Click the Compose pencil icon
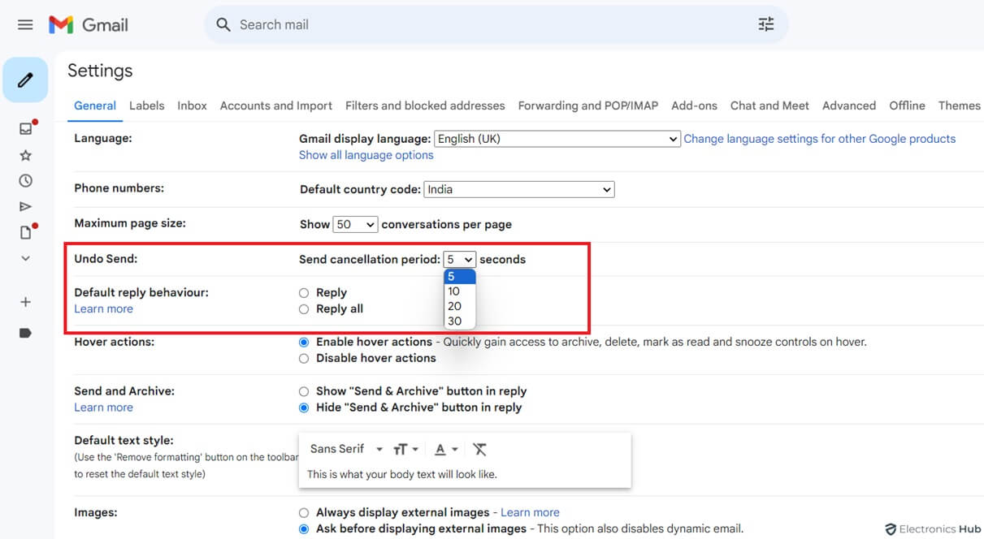984x539 pixels. click(25, 80)
